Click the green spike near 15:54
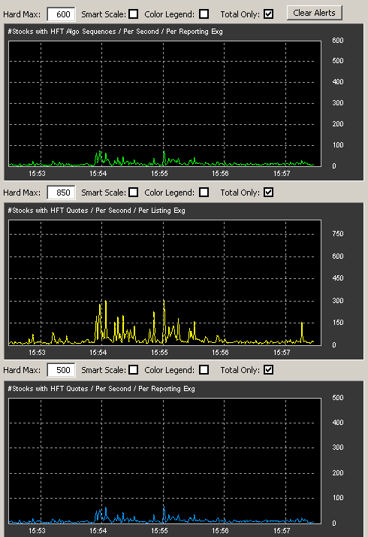The width and height of the screenshot is (368, 537). tap(100, 157)
